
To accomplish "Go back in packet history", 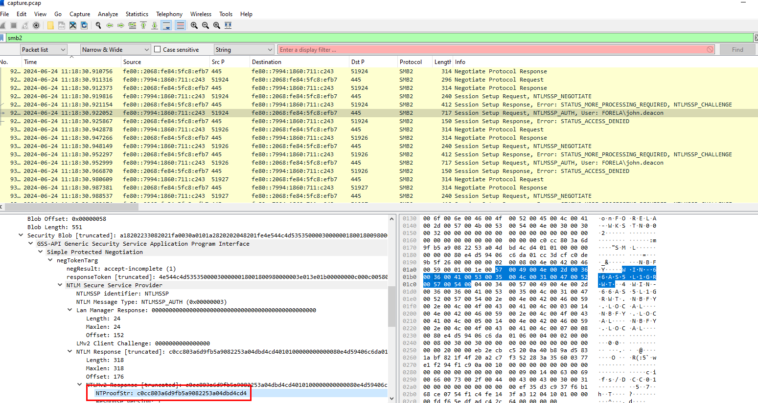I will 110,25.
